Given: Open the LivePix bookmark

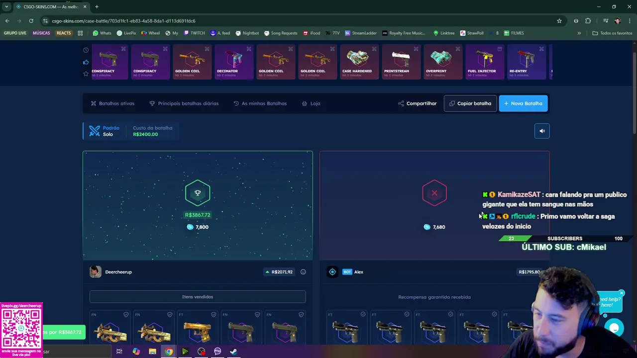Looking at the screenshot, I should (x=126, y=33).
